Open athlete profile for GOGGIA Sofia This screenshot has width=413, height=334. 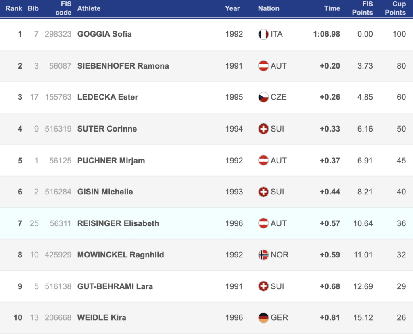tap(104, 34)
